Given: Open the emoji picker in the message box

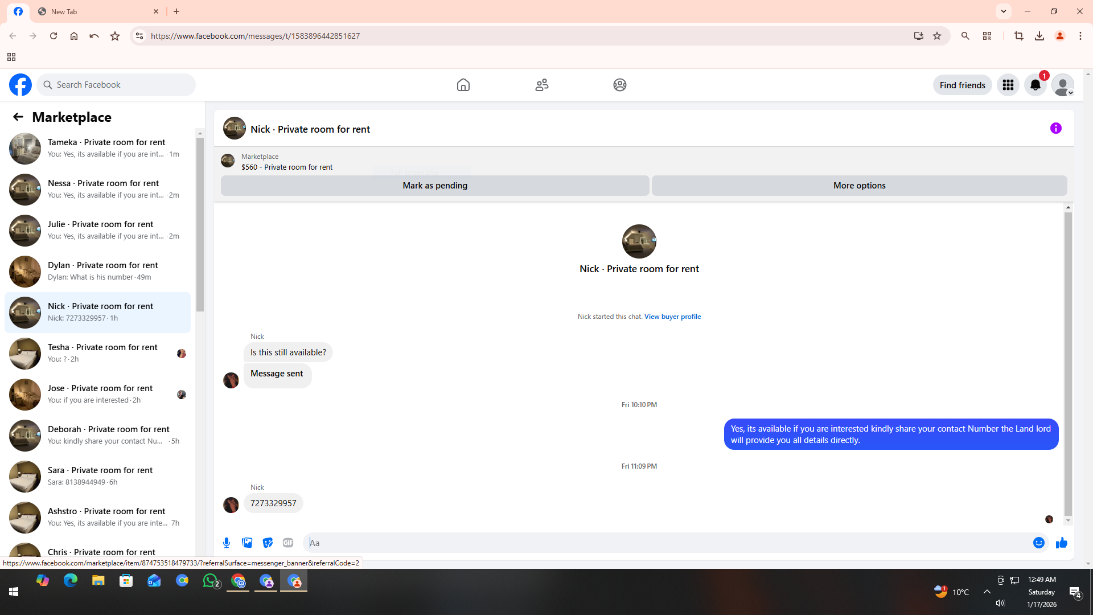Looking at the screenshot, I should tap(1038, 543).
